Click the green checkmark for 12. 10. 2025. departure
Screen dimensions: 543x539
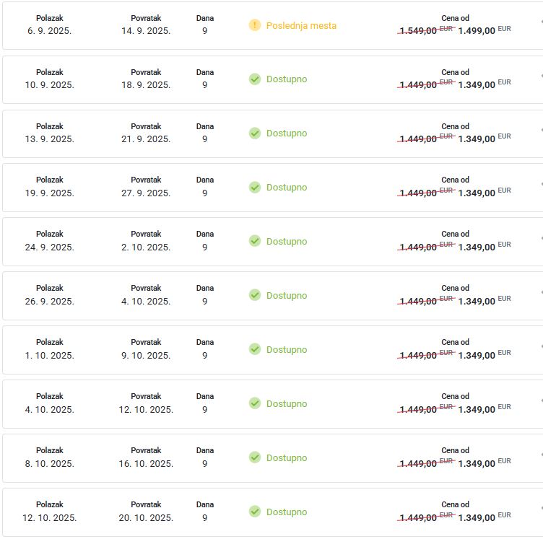(254, 512)
